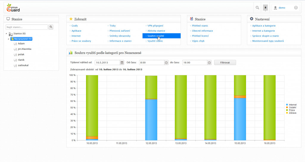Click the green bar for 13.05.2013
This screenshot has width=305, height=162.
click(181, 107)
